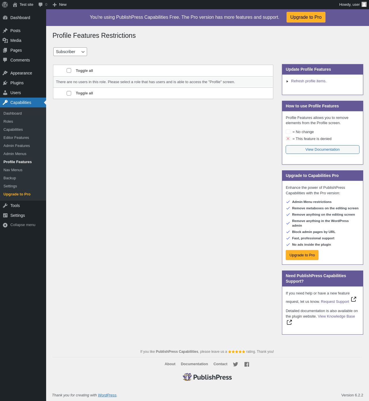The height and width of the screenshot is (401, 369).
Task: Click the Update Profile Features panel header
Action: click(323, 69)
